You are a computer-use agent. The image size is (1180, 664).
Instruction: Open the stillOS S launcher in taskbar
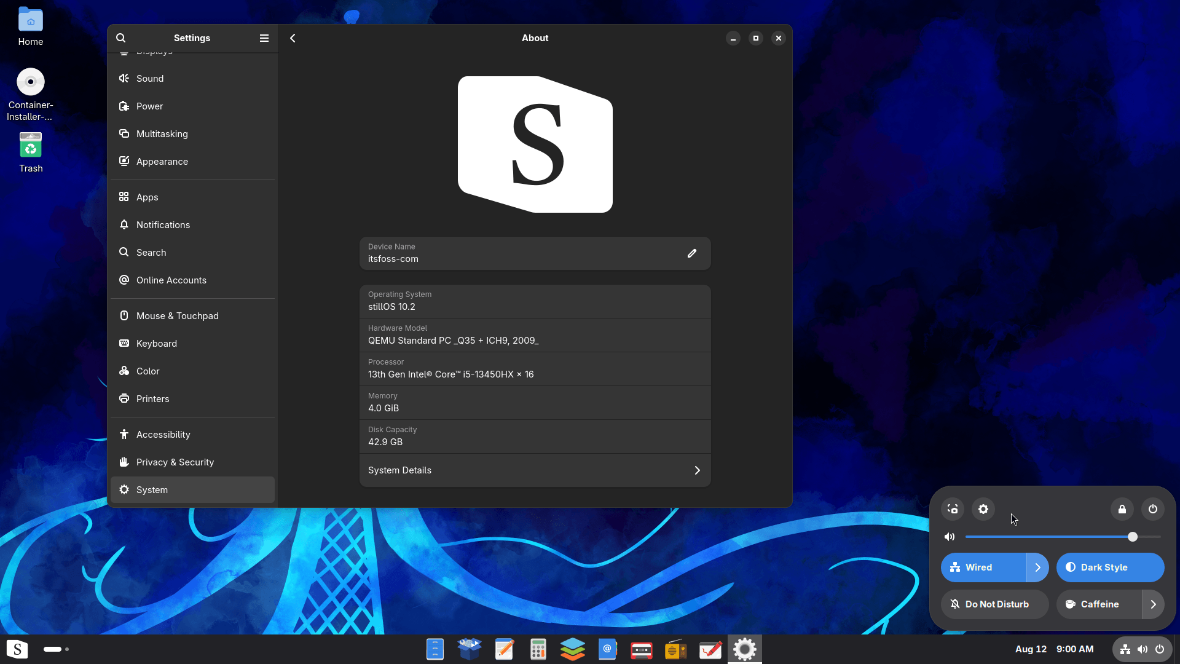(17, 649)
